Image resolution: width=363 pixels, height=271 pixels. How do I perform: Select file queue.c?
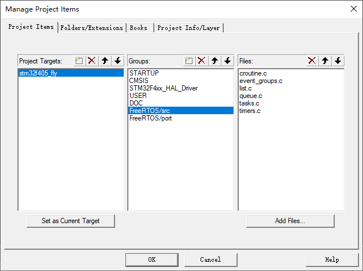point(291,96)
